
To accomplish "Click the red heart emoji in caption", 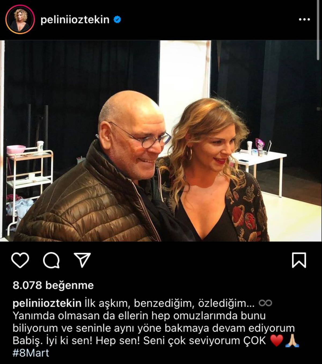I will [x=277, y=341].
